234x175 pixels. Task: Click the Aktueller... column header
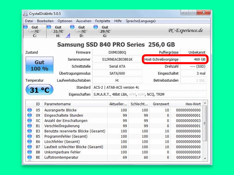(x=118, y=104)
